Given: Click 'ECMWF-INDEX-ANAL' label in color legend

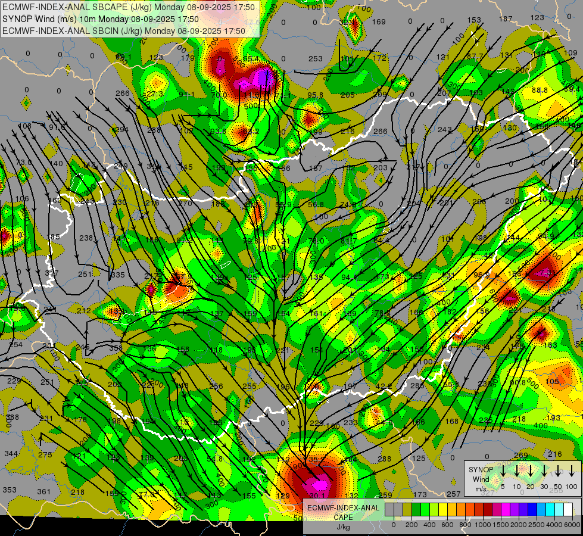Looking at the screenshot, I should coord(343,508).
